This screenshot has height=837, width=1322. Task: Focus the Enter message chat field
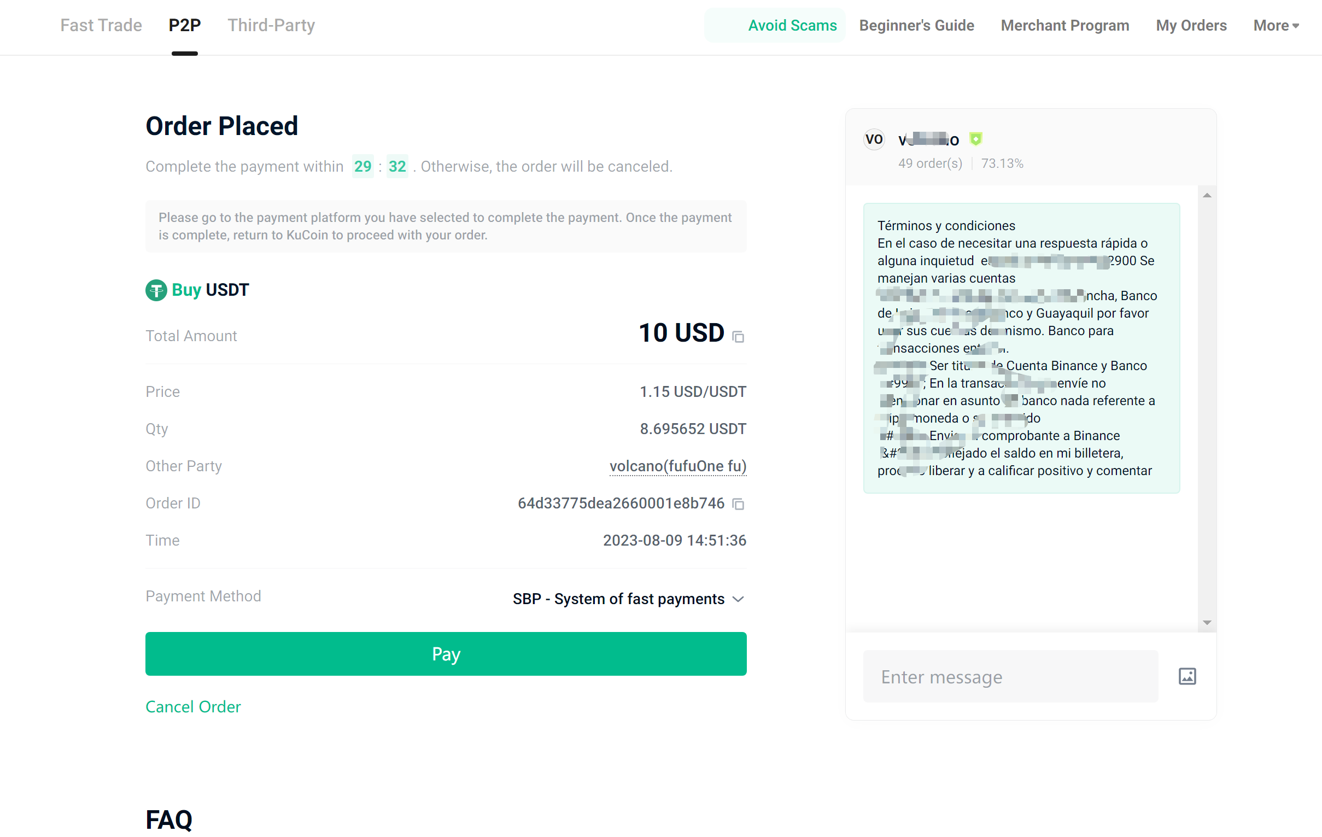pos(1010,676)
